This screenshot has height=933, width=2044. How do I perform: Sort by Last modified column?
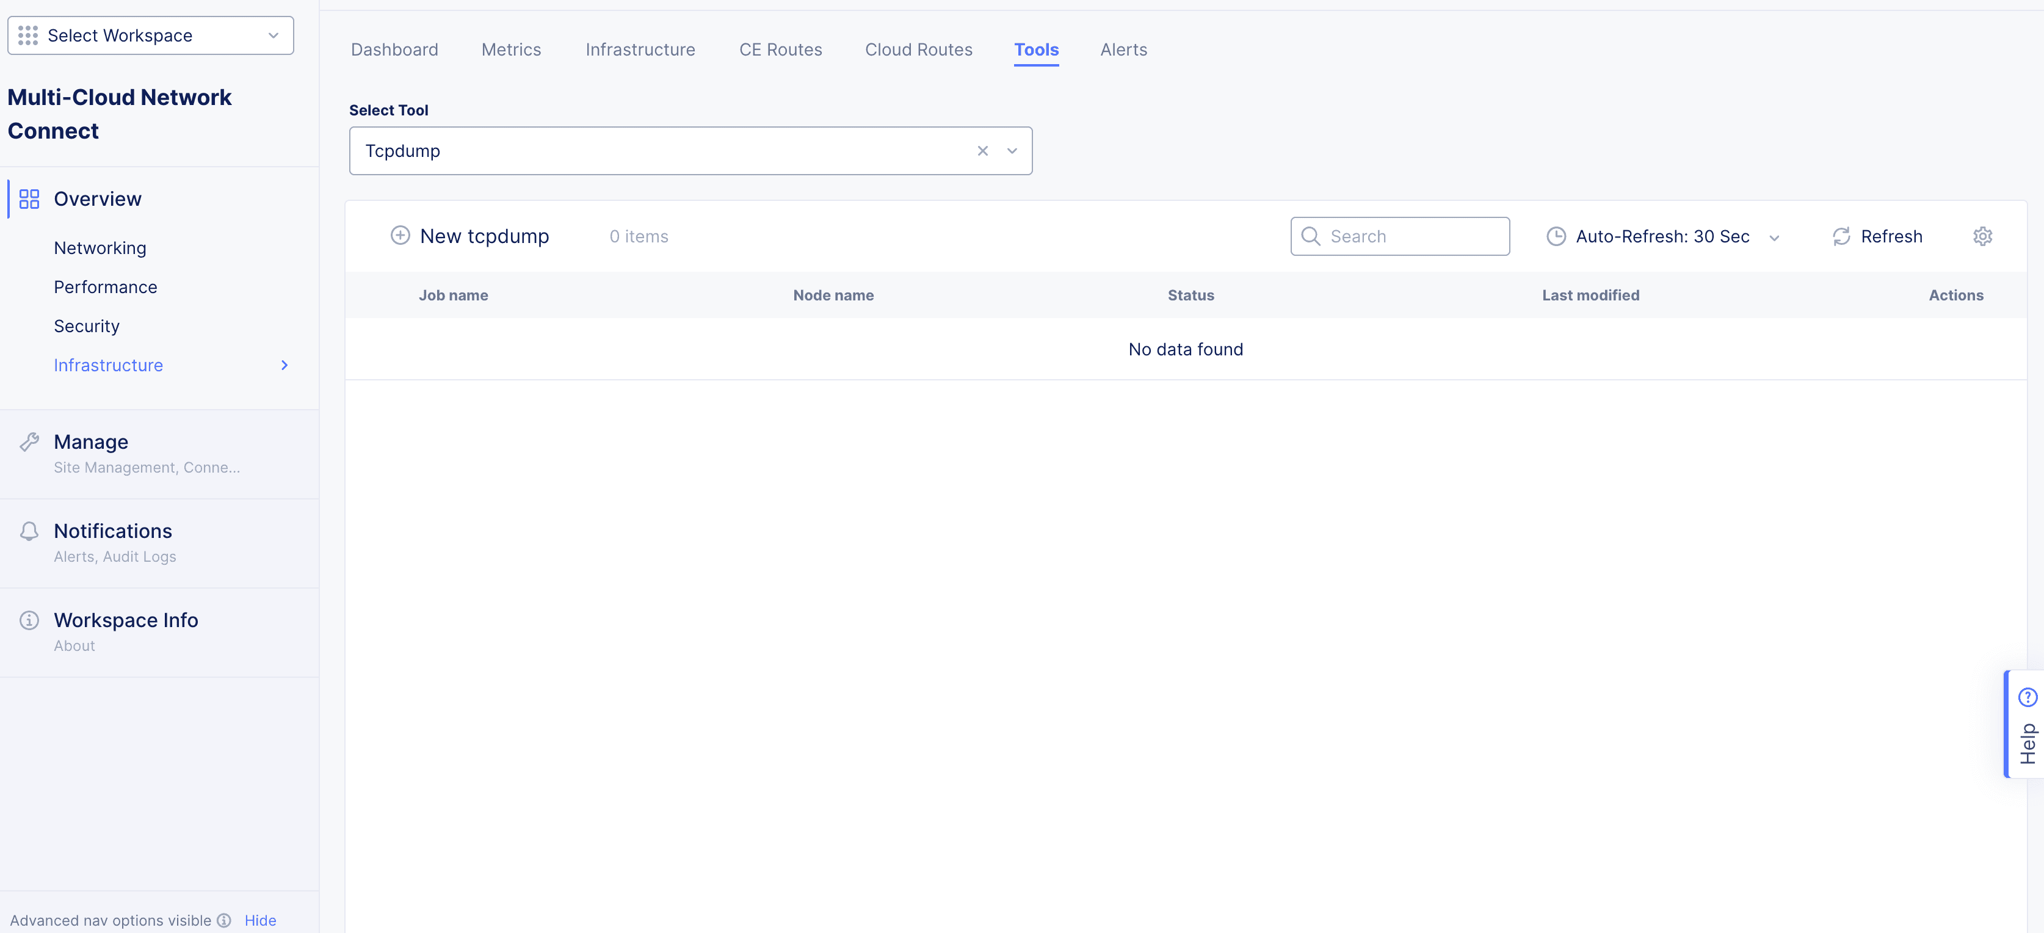(1590, 295)
